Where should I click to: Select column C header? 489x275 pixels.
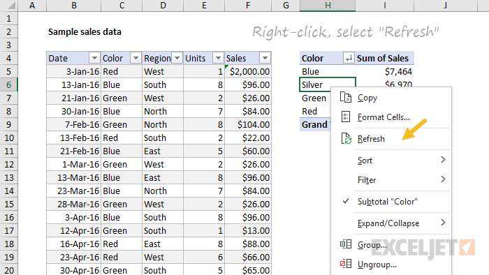tap(122, 6)
